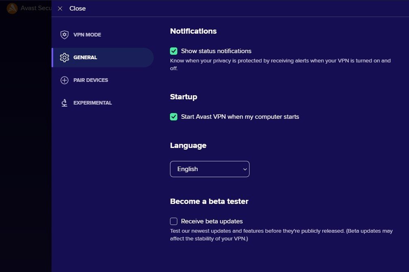Click the Close text button

click(77, 9)
